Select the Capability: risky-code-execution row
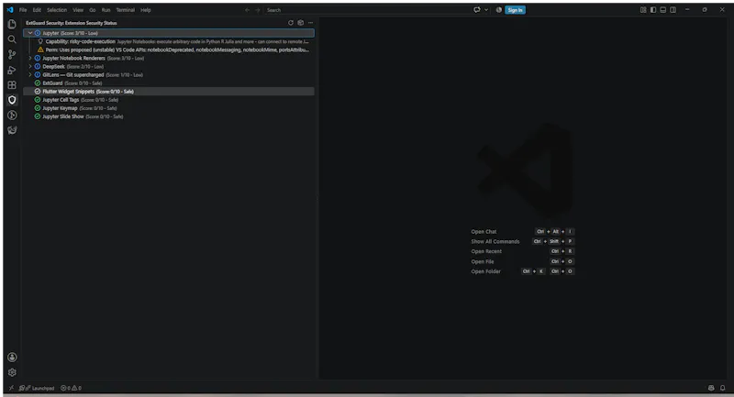734x397 pixels. (x=169, y=41)
